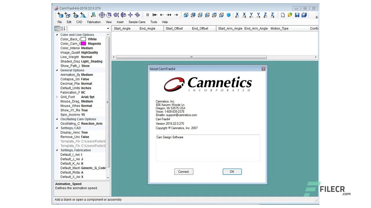This screenshot has width=371, height=208.
Task: Click the add cylinder cam icon
Action: coord(60,15)
